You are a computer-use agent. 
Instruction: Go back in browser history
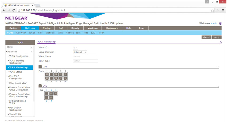click(x=4, y=10)
